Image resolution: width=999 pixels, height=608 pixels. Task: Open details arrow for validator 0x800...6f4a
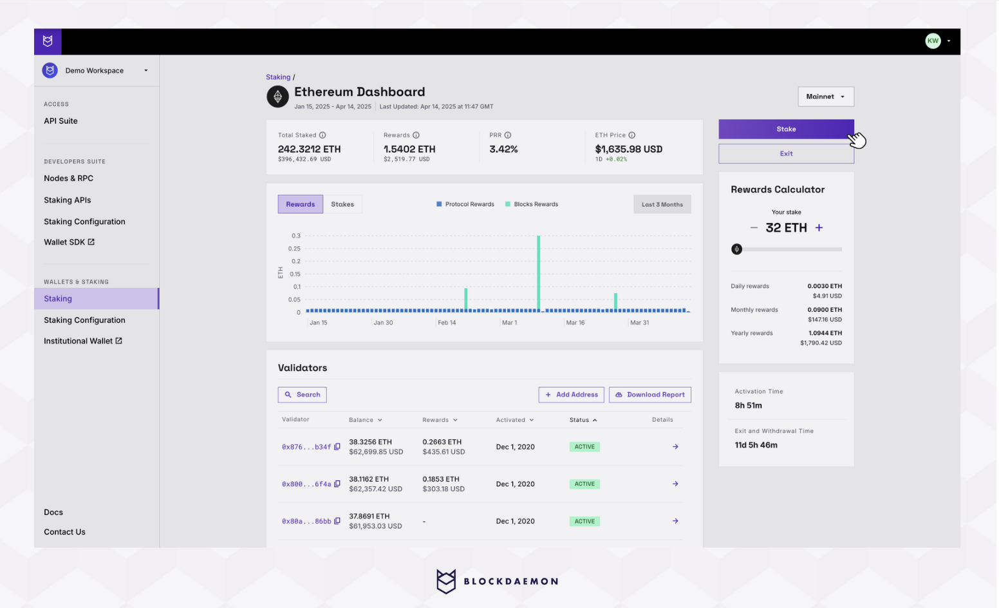coord(675,484)
